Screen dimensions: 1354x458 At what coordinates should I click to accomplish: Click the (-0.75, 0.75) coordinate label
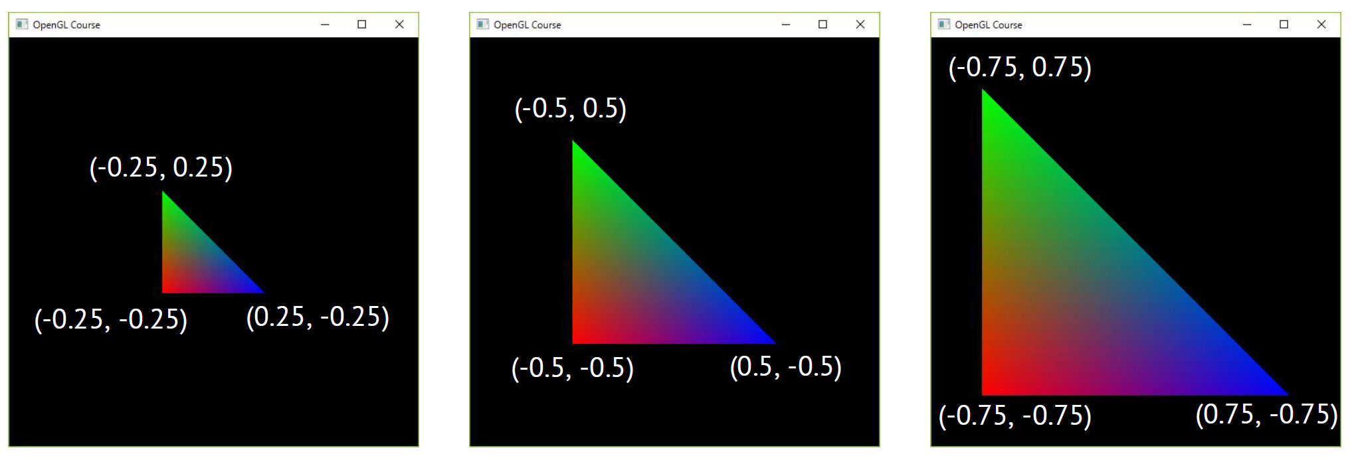pyautogui.click(x=1019, y=68)
